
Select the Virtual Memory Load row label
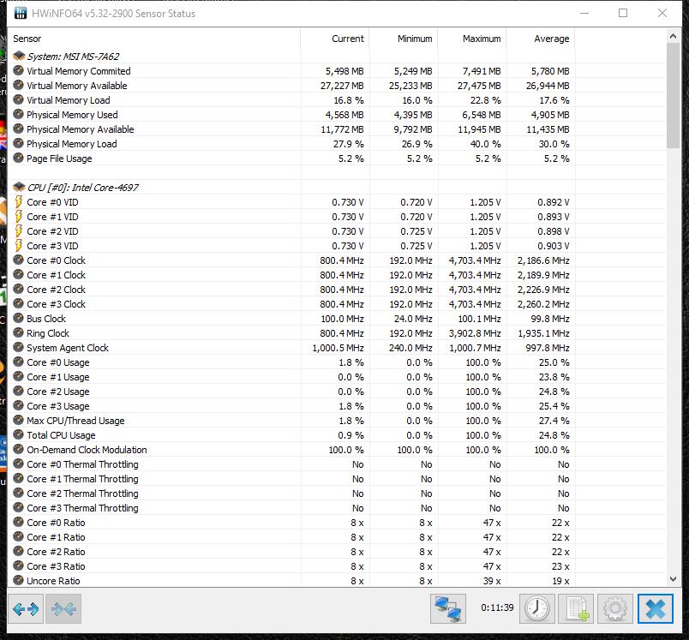(68, 100)
